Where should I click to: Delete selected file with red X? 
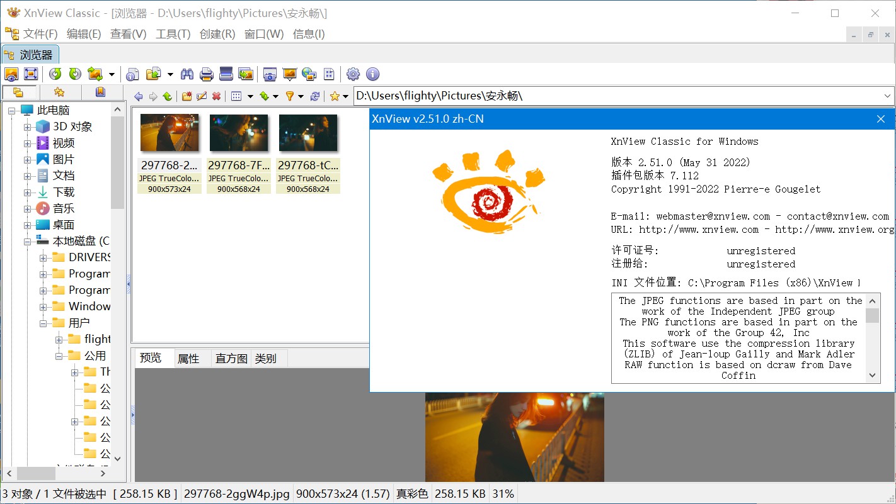tap(216, 96)
